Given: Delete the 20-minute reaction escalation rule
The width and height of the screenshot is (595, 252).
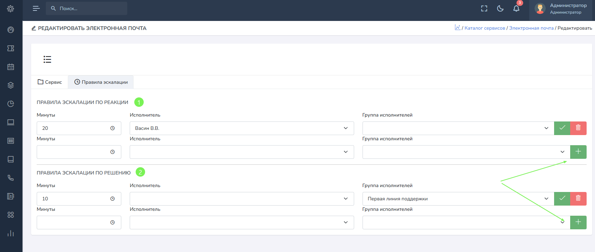Looking at the screenshot, I should (578, 128).
